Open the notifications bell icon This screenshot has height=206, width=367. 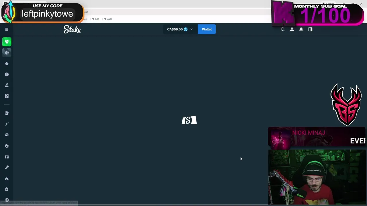tap(301, 29)
